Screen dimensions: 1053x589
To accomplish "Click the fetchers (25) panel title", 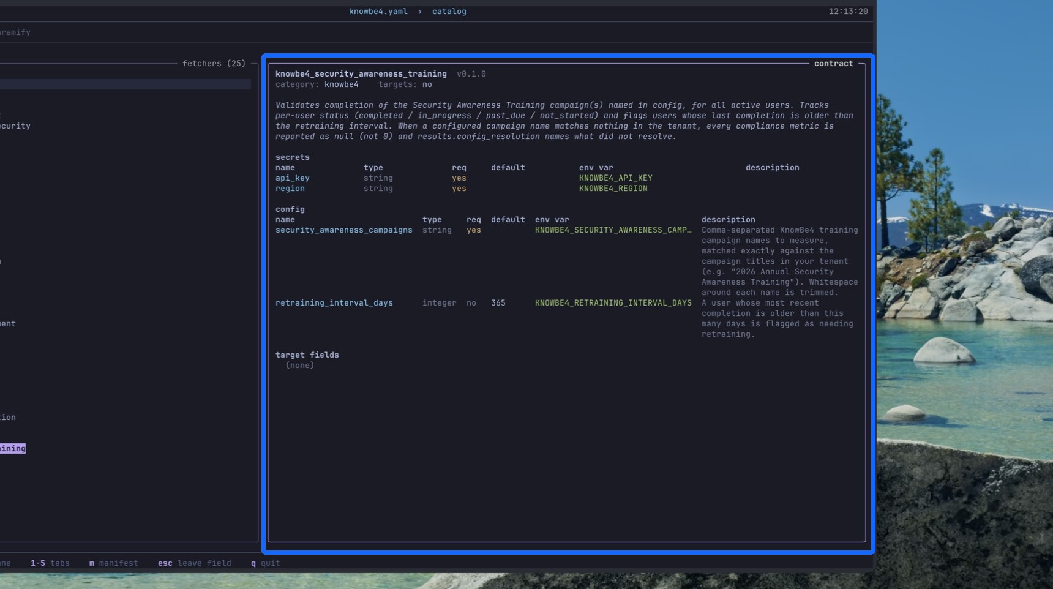I will 214,64.
